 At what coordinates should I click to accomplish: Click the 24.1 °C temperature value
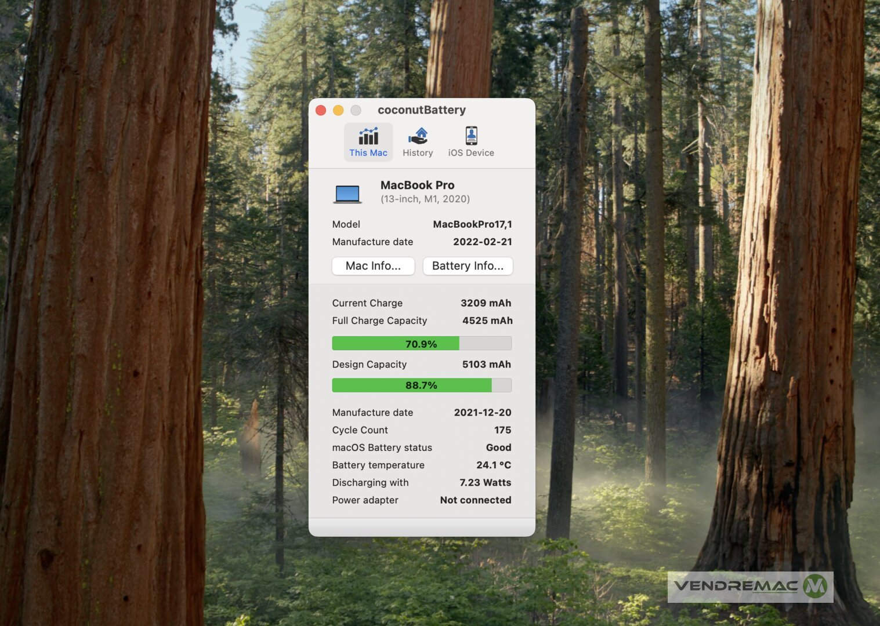[x=494, y=465]
